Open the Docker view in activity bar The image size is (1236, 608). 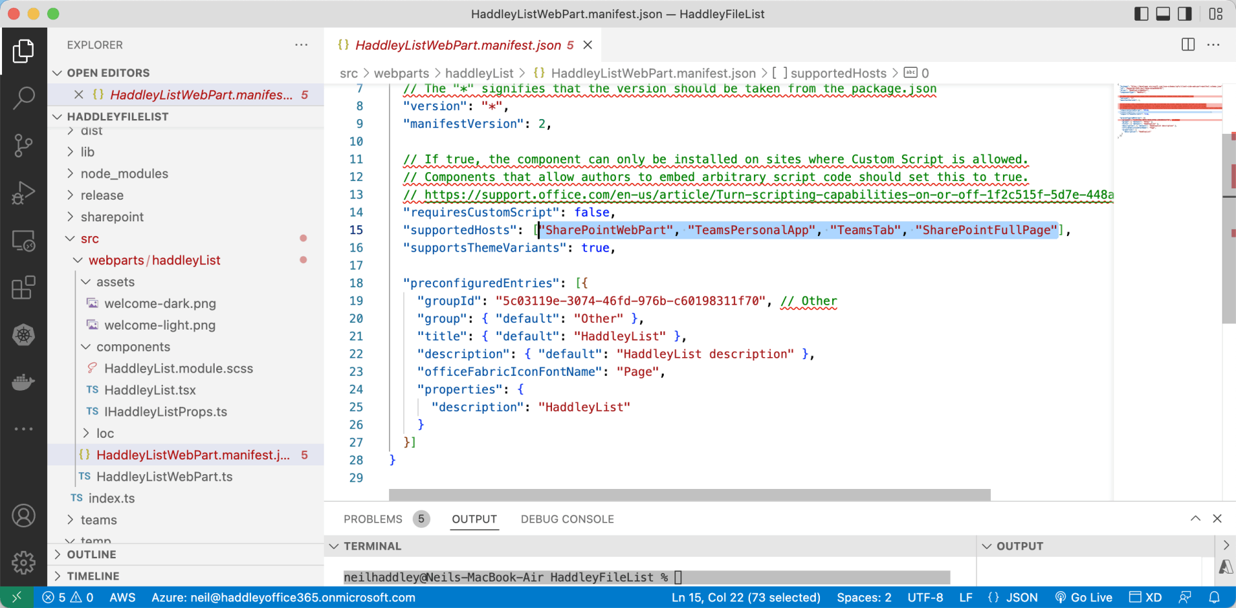pos(24,382)
